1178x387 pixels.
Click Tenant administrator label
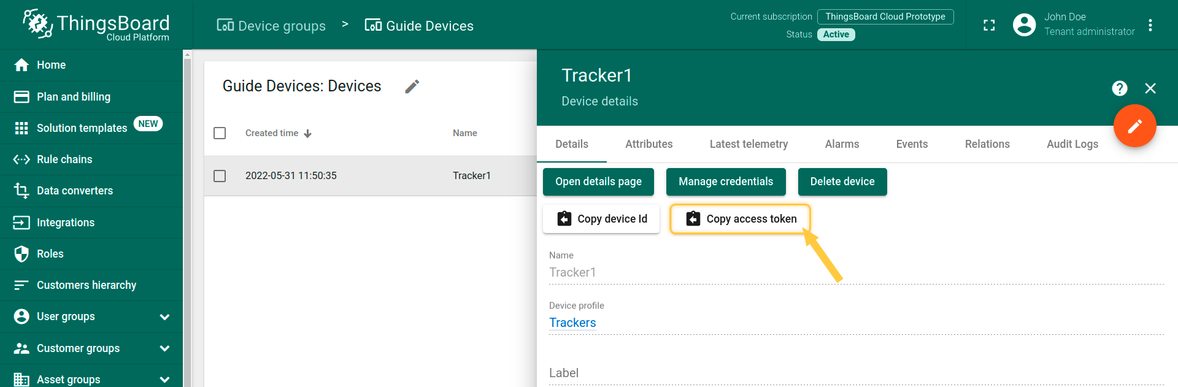click(x=1090, y=32)
